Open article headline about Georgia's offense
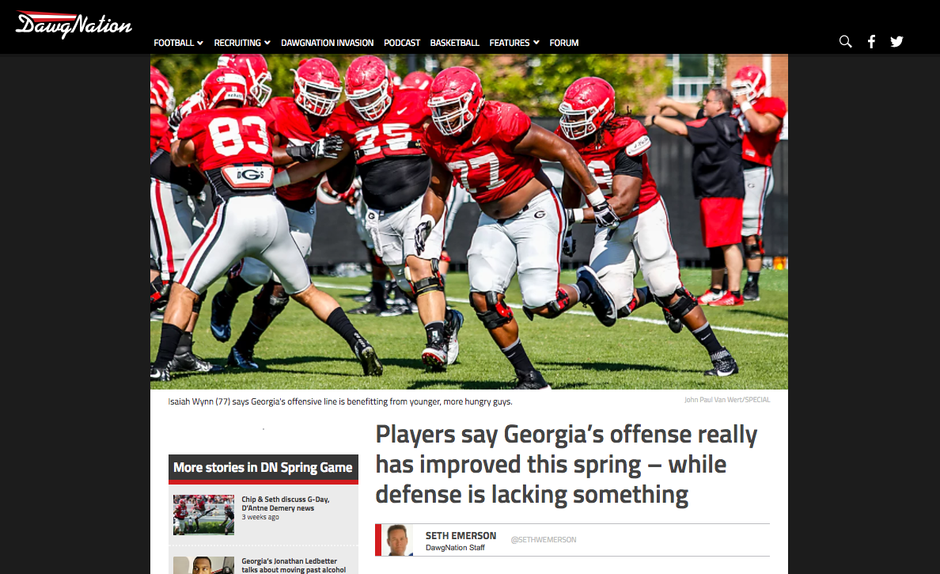 567,465
